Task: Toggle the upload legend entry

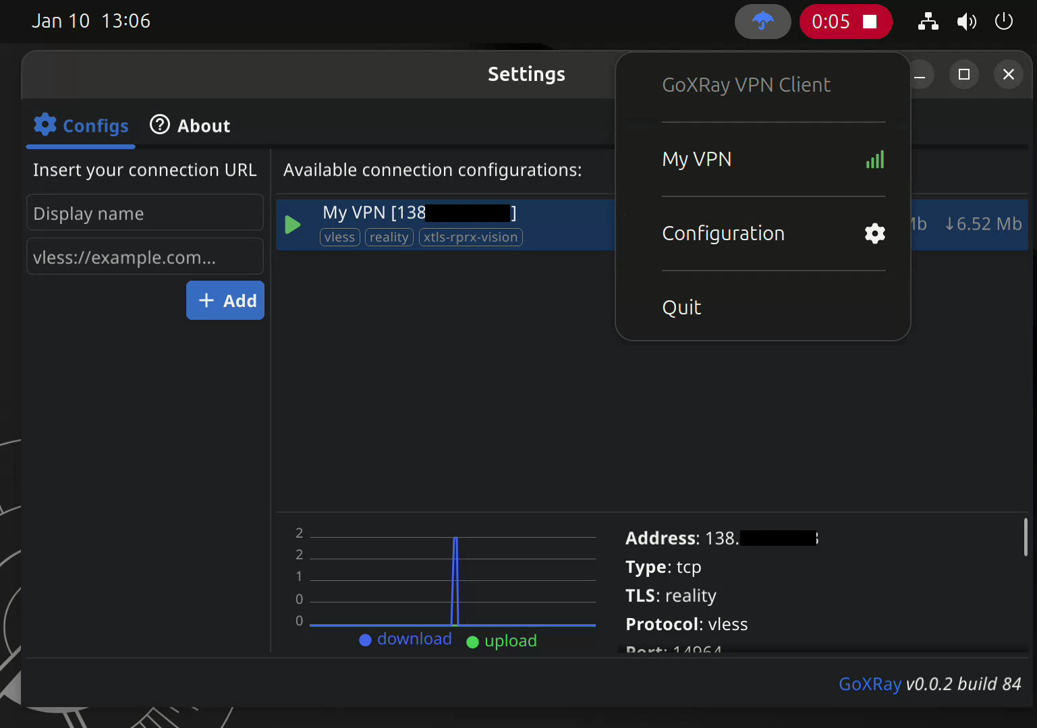Action: (x=502, y=641)
